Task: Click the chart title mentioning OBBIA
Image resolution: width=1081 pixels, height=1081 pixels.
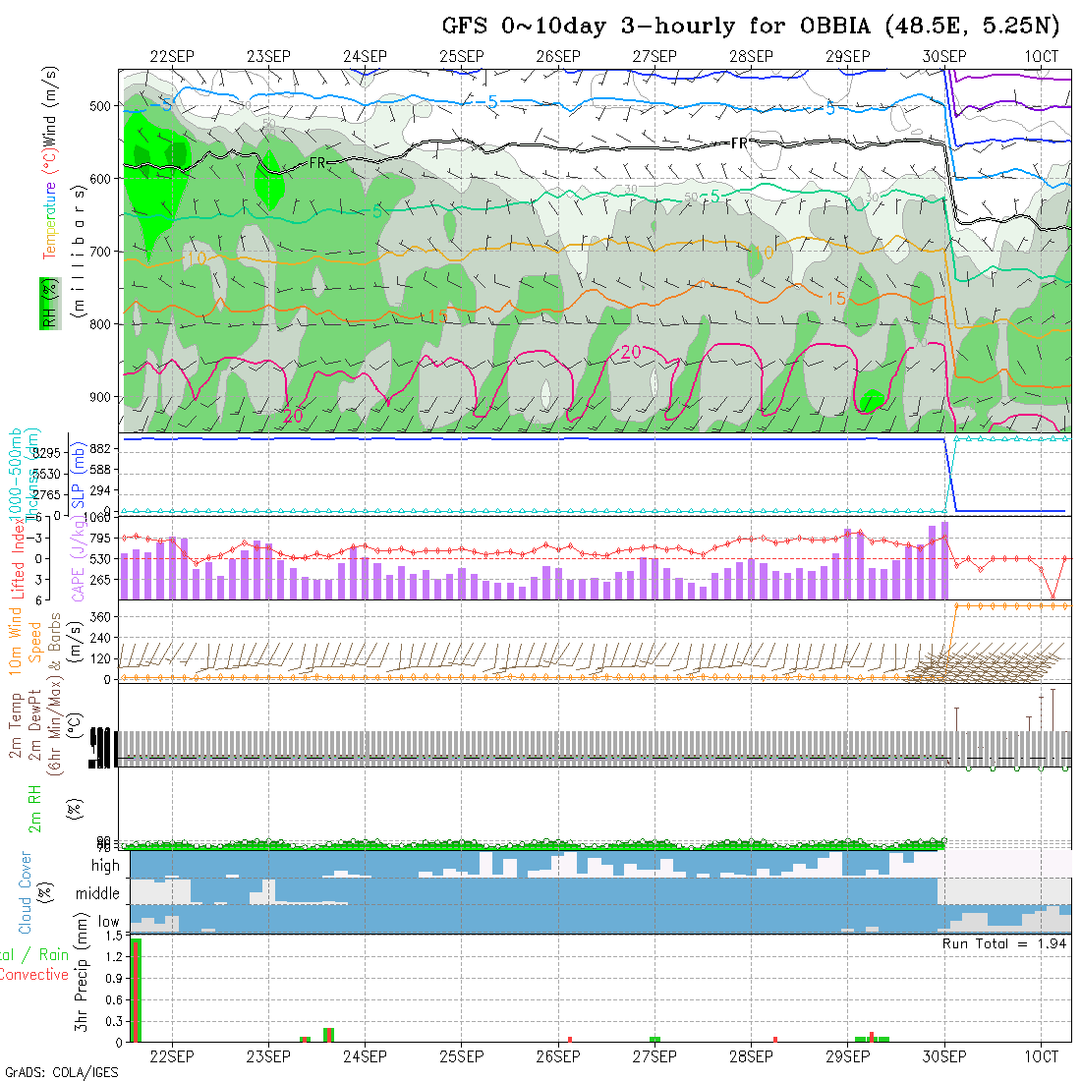Action: pos(750,26)
